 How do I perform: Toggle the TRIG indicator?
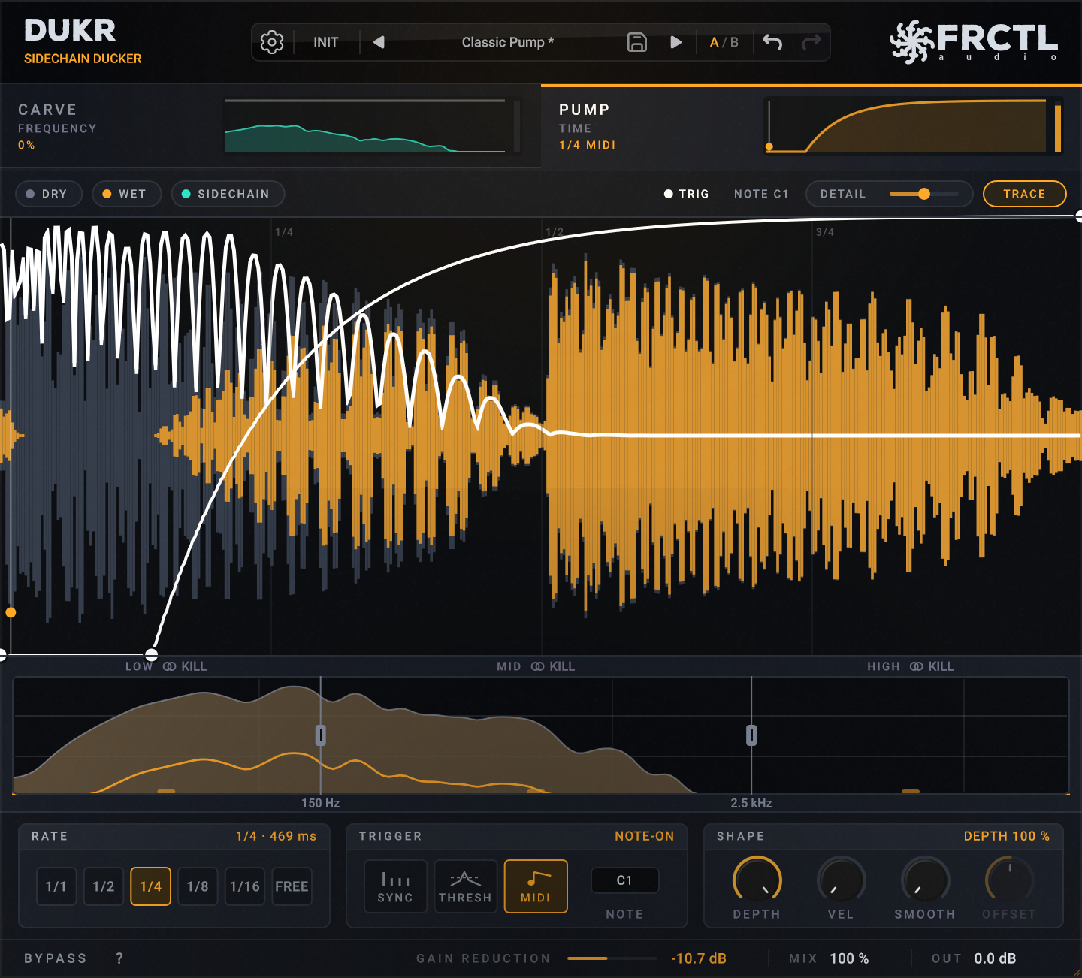point(687,194)
